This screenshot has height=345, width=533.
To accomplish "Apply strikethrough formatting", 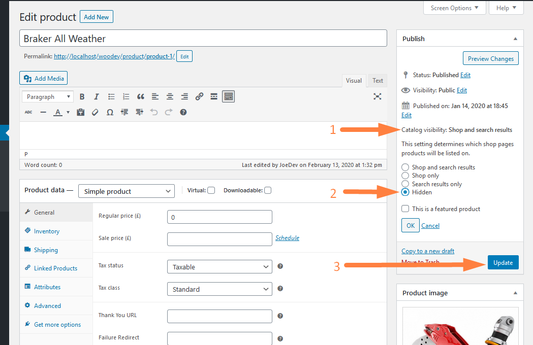I will 28,112.
